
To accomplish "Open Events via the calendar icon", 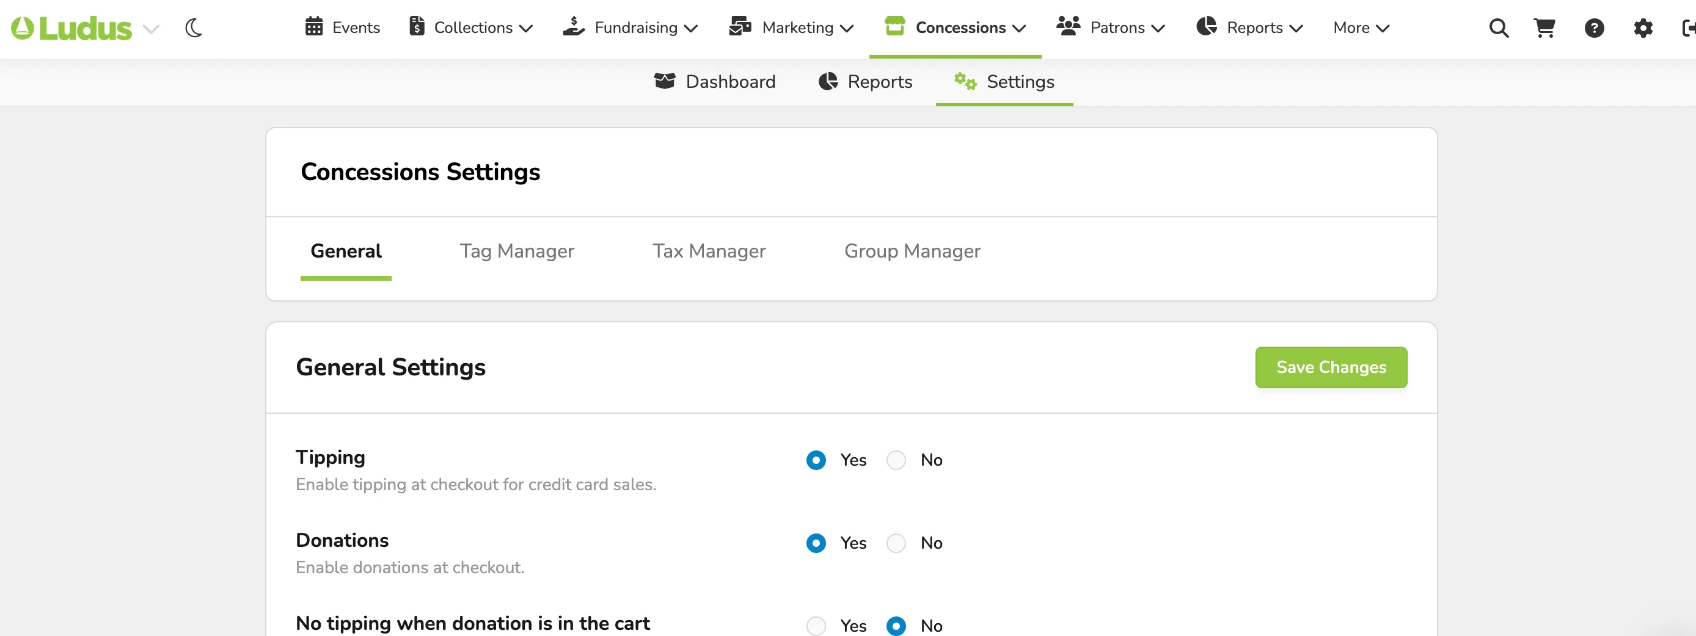I will [314, 26].
